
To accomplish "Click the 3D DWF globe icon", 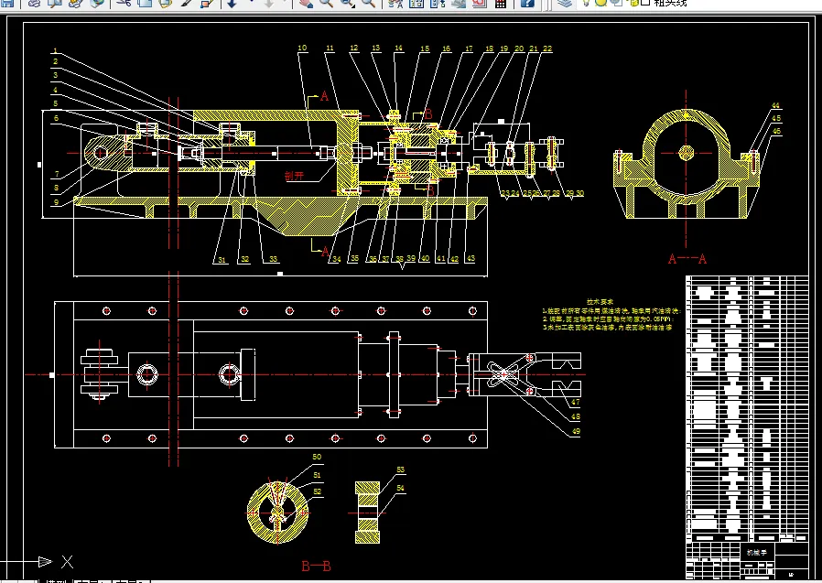I will coord(97,3).
